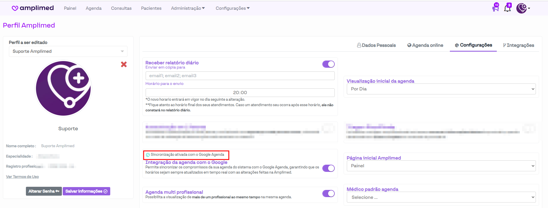
Task: Click the Amplimed heart logo
Action: coord(15,8)
